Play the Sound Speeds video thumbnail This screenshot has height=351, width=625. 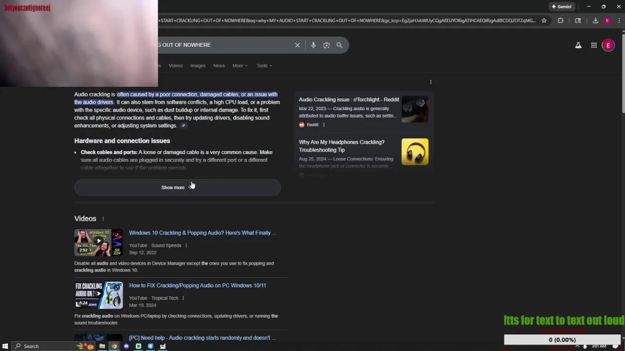[99, 242]
